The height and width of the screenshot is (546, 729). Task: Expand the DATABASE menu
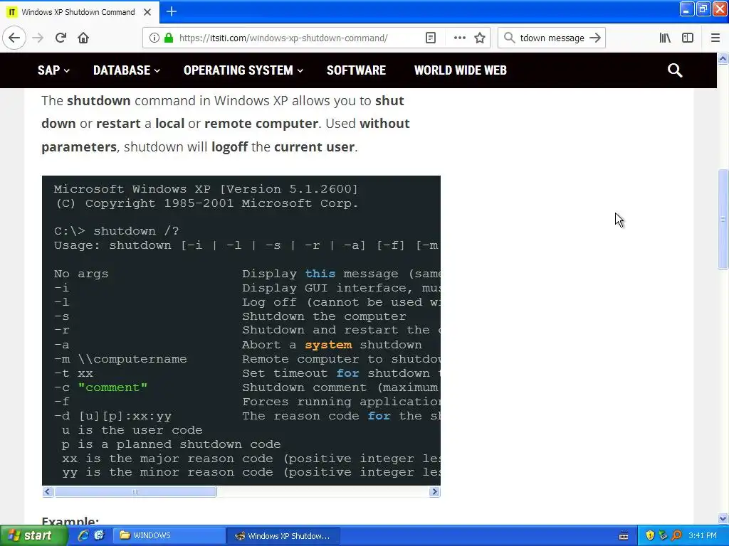pyautogui.click(x=127, y=70)
